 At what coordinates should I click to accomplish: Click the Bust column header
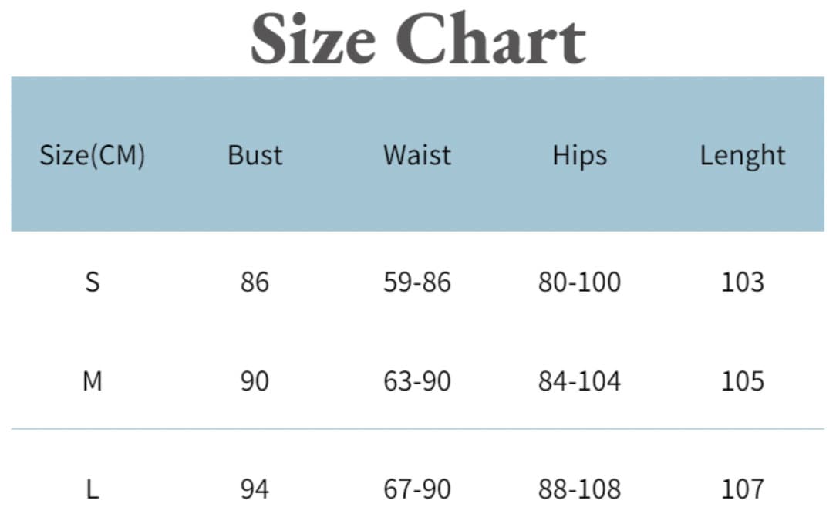tap(255, 156)
